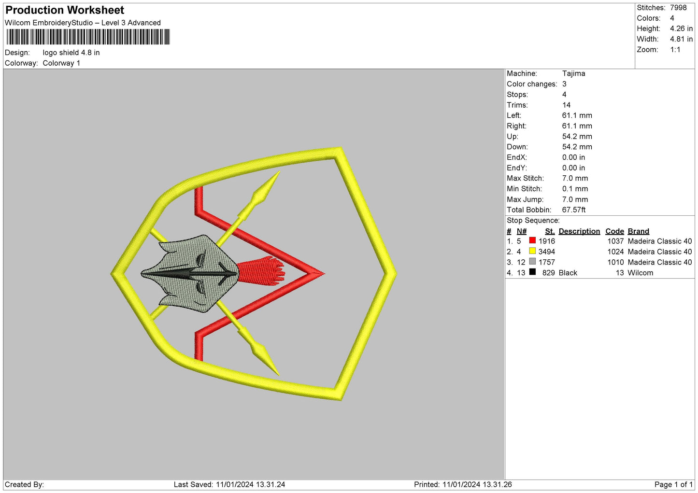
Task: Click thread code 1010
Action: point(615,263)
